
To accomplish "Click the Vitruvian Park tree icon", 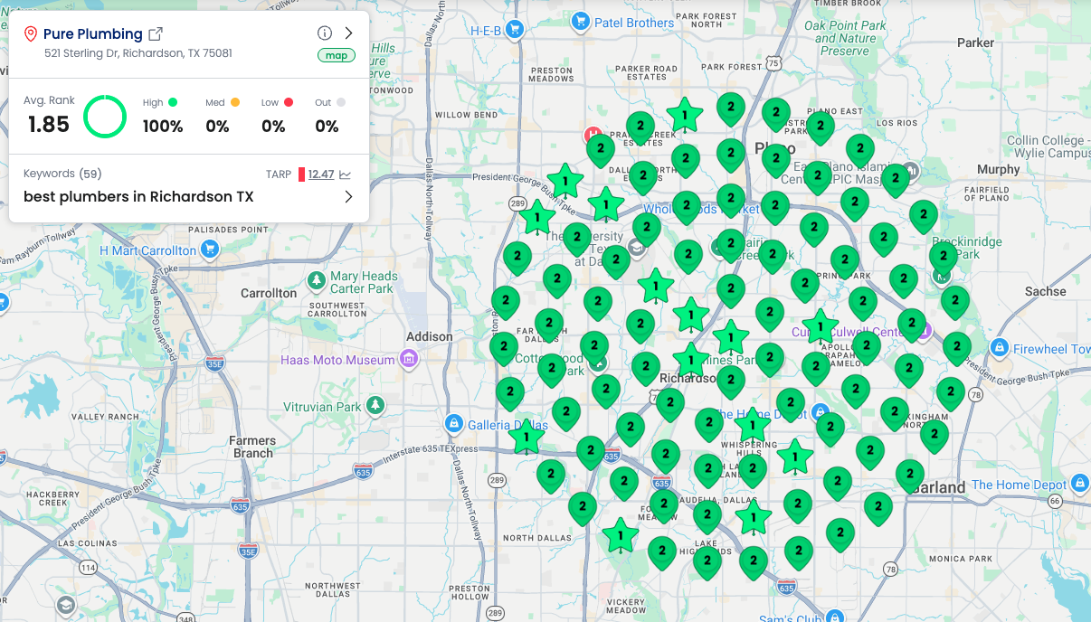I will (x=375, y=406).
